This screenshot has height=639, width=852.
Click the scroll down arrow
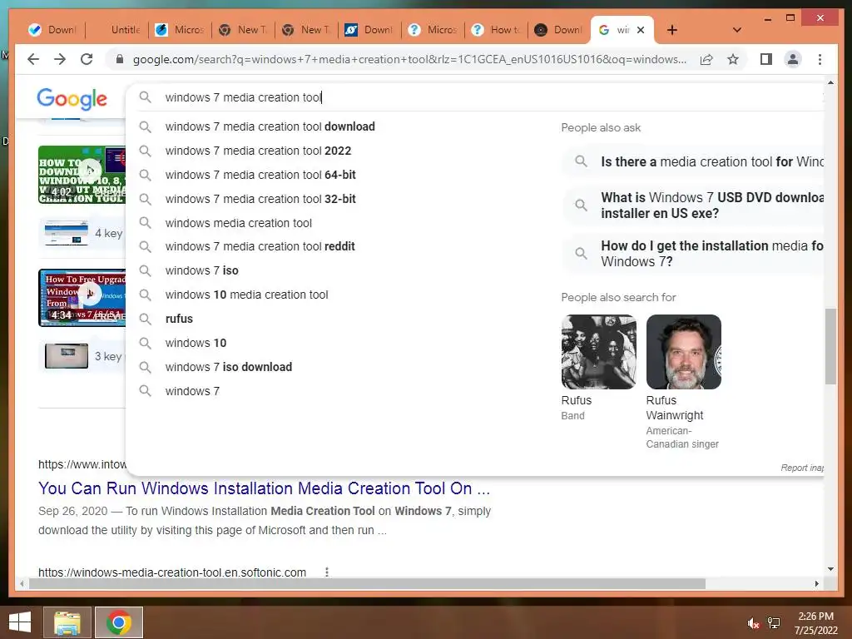tap(830, 569)
